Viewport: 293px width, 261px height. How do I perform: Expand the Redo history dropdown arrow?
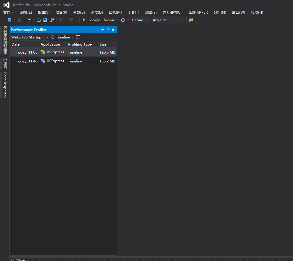(x=76, y=20)
